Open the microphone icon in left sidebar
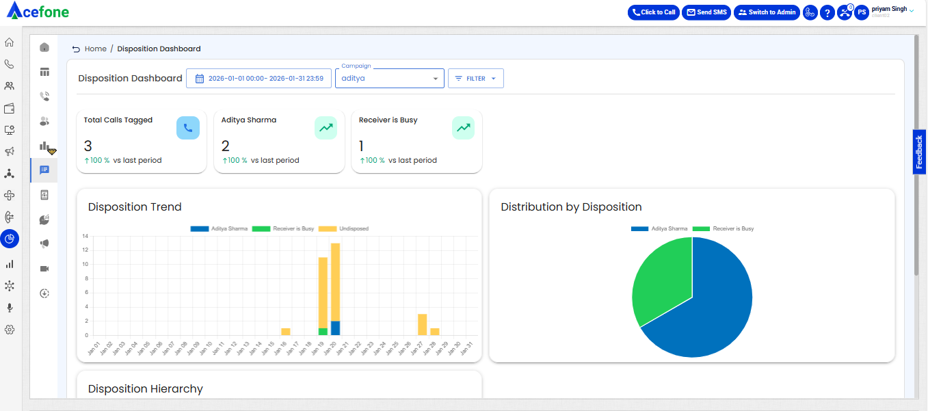 click(x=10, y=307)
